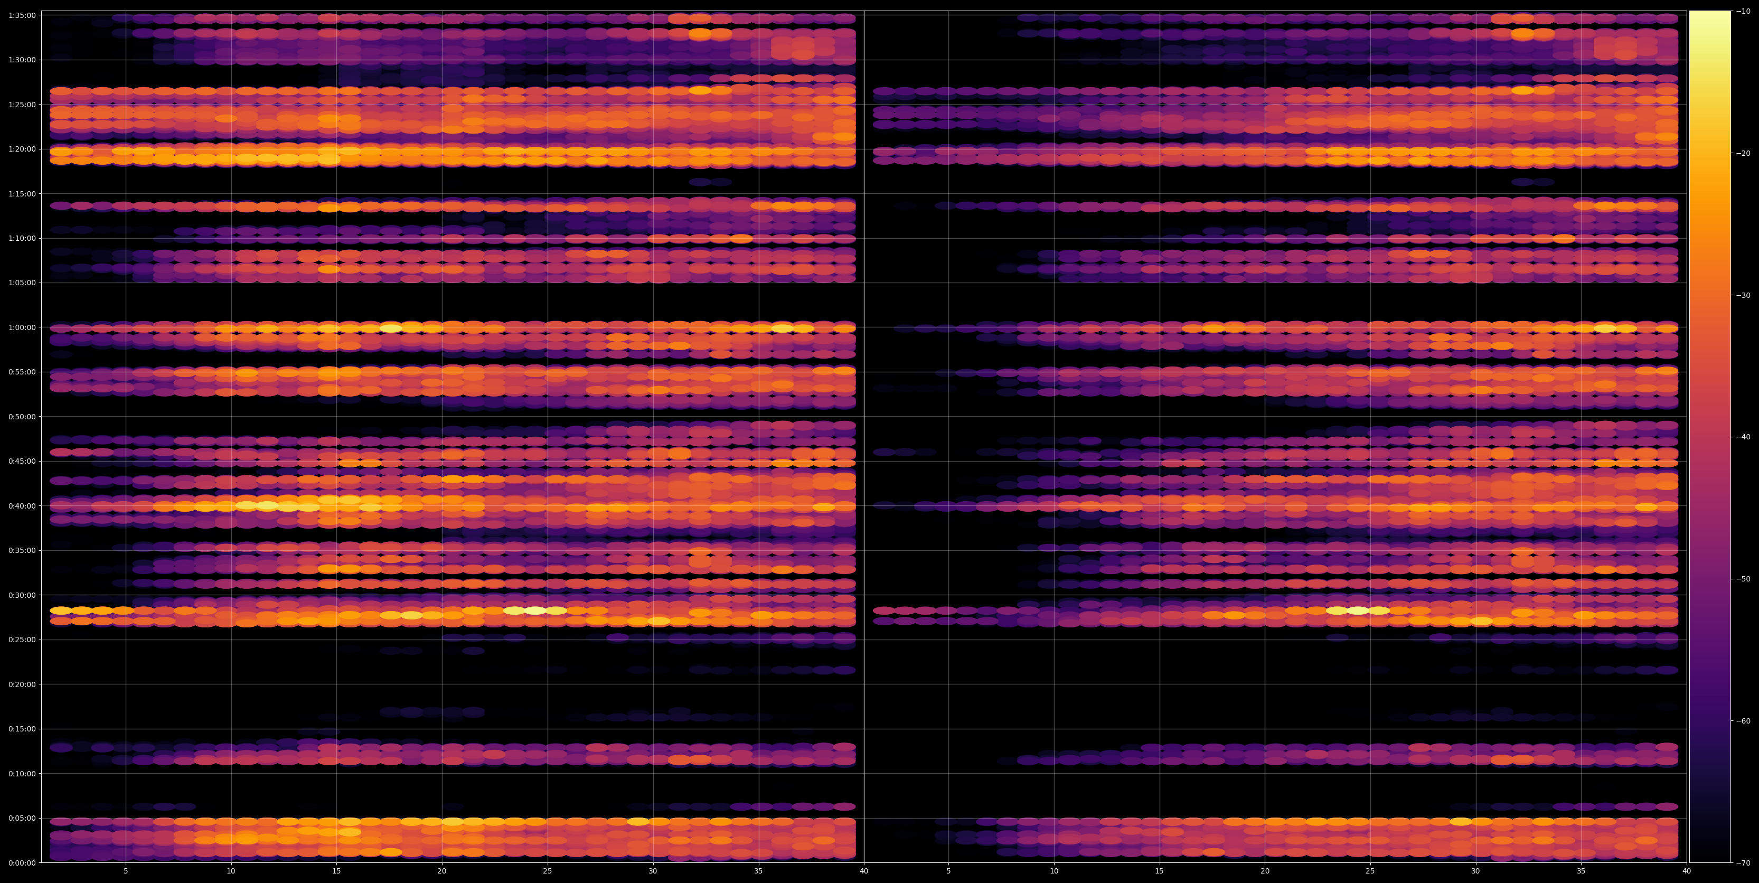The height and width of the screenshot is (883, 1759).
Task: Click the 0:25:00 time axis label
Action: [22, 640]
